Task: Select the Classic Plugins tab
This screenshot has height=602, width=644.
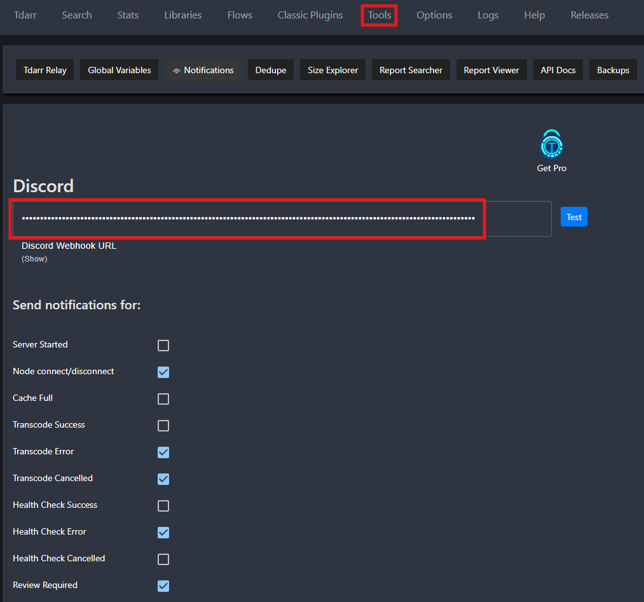Action: [310, 15]
